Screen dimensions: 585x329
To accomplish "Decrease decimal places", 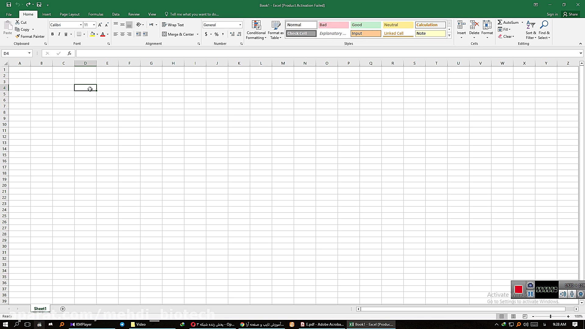I will [239, 34].
